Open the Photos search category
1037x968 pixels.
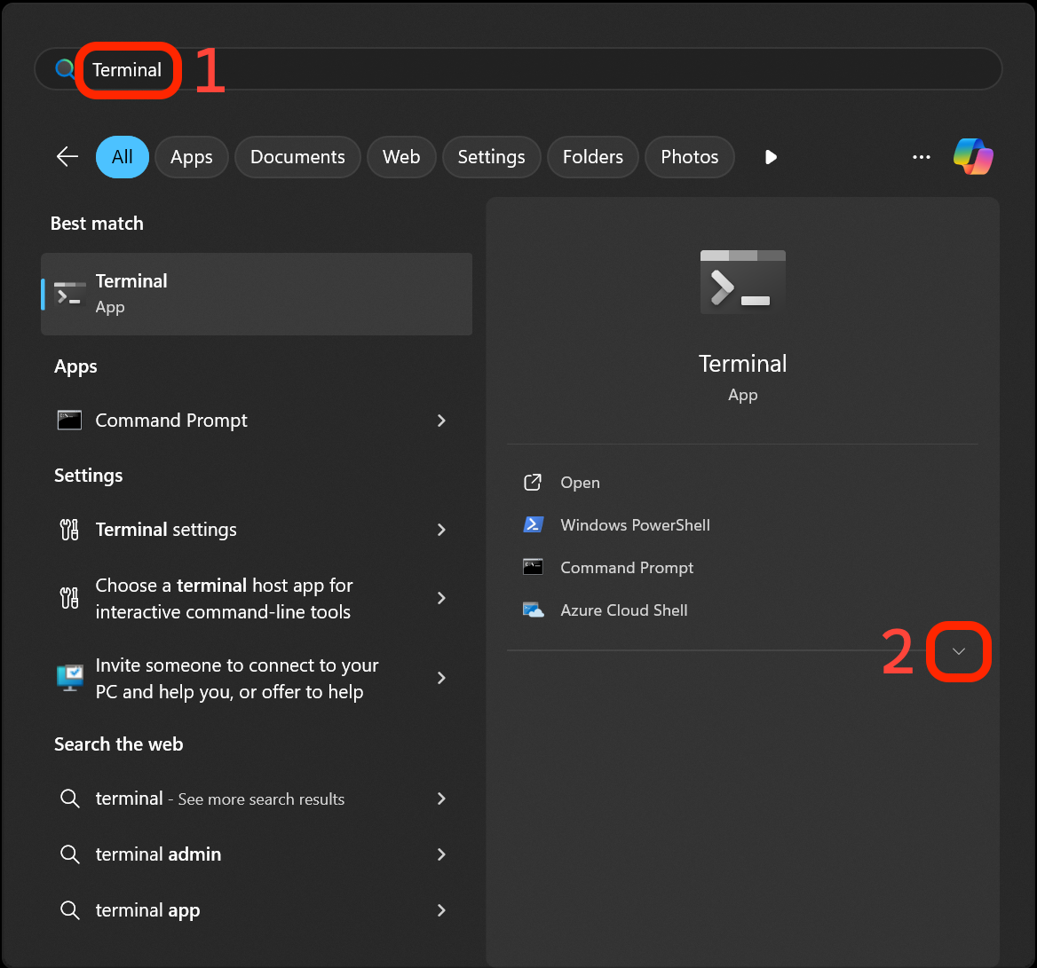pyautogui.click(x=689, y=156)
